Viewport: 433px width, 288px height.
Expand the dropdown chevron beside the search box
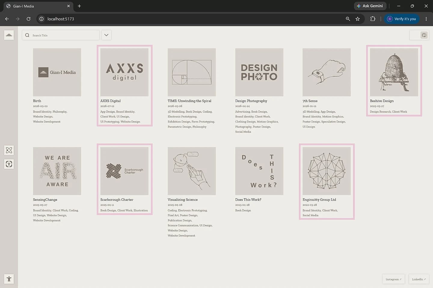(106, 35)
